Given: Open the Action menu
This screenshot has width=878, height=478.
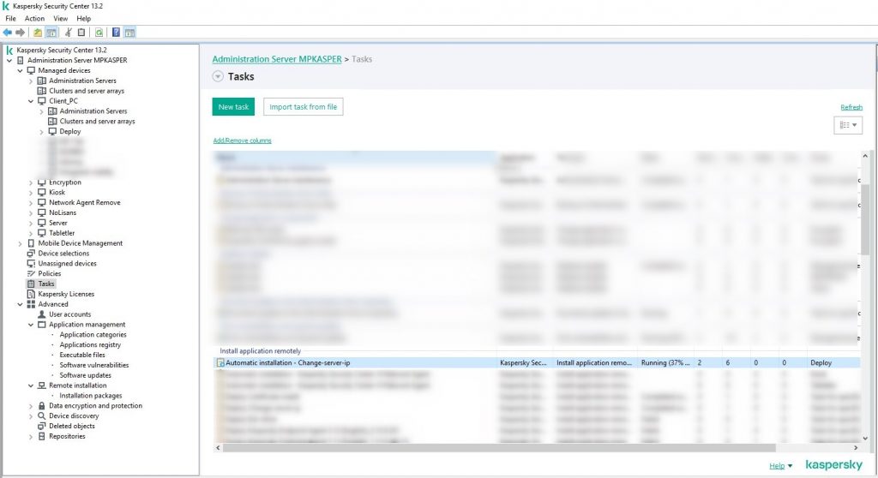Looking at the screenshot, I should coord(34,18).
